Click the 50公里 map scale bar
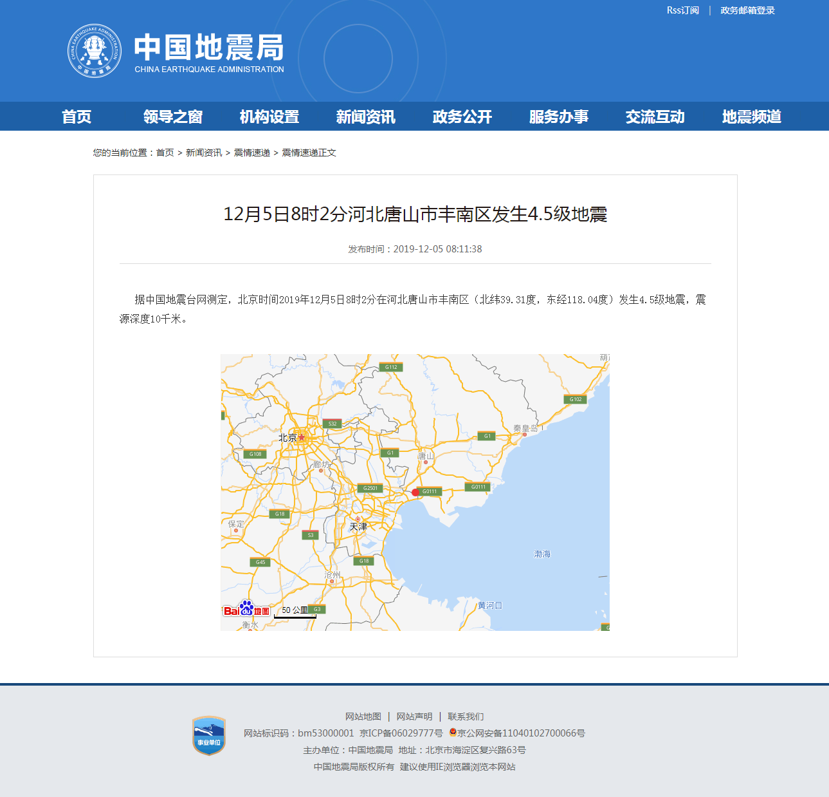Screen dimensions: 829x797 click(x=295, y=610)
